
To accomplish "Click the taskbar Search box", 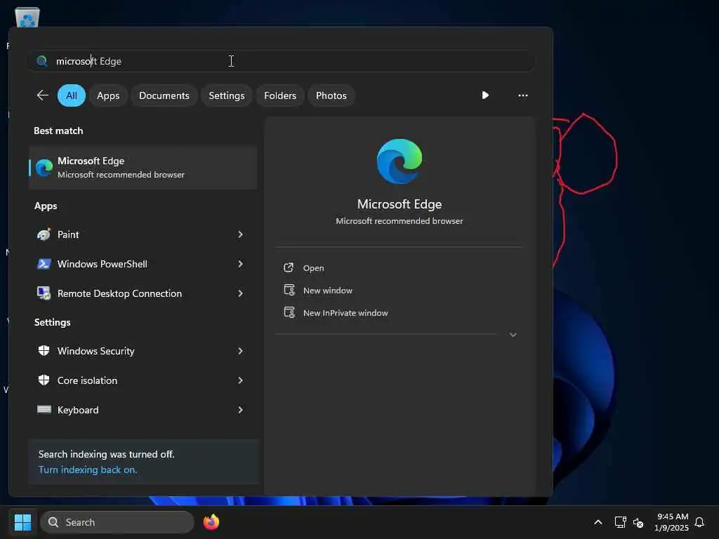I will [x=117, y=522].
